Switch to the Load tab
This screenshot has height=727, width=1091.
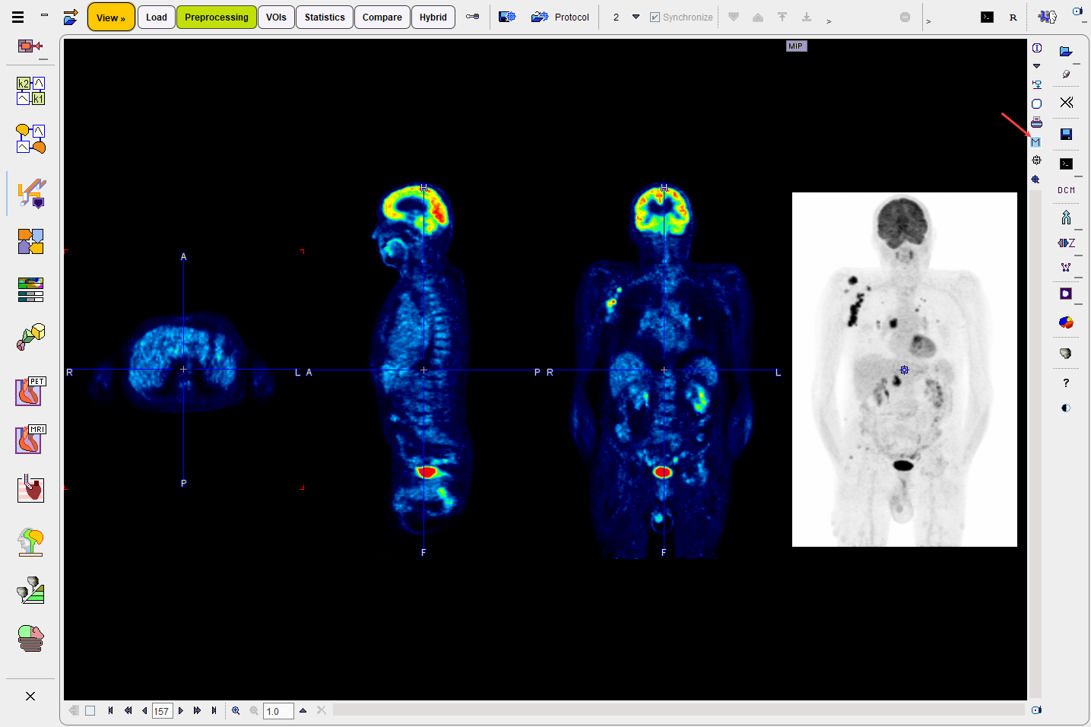(157, 17)
